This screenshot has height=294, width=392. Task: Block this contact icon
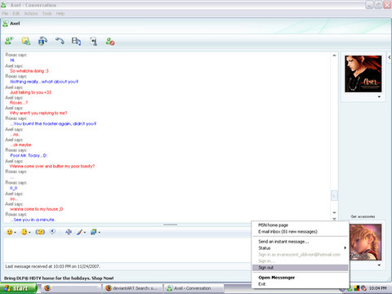click(110, 42)
